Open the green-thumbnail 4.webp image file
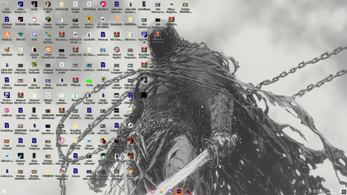The height and width of the screenshot is (195, 347). tap(89, 82)
